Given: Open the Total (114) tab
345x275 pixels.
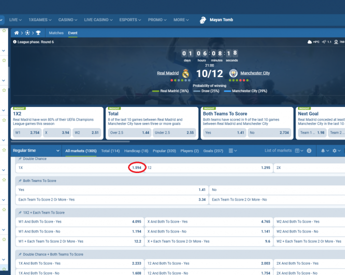Looking at the screenshot, I should pyautogui.click(x=110, y=151).
